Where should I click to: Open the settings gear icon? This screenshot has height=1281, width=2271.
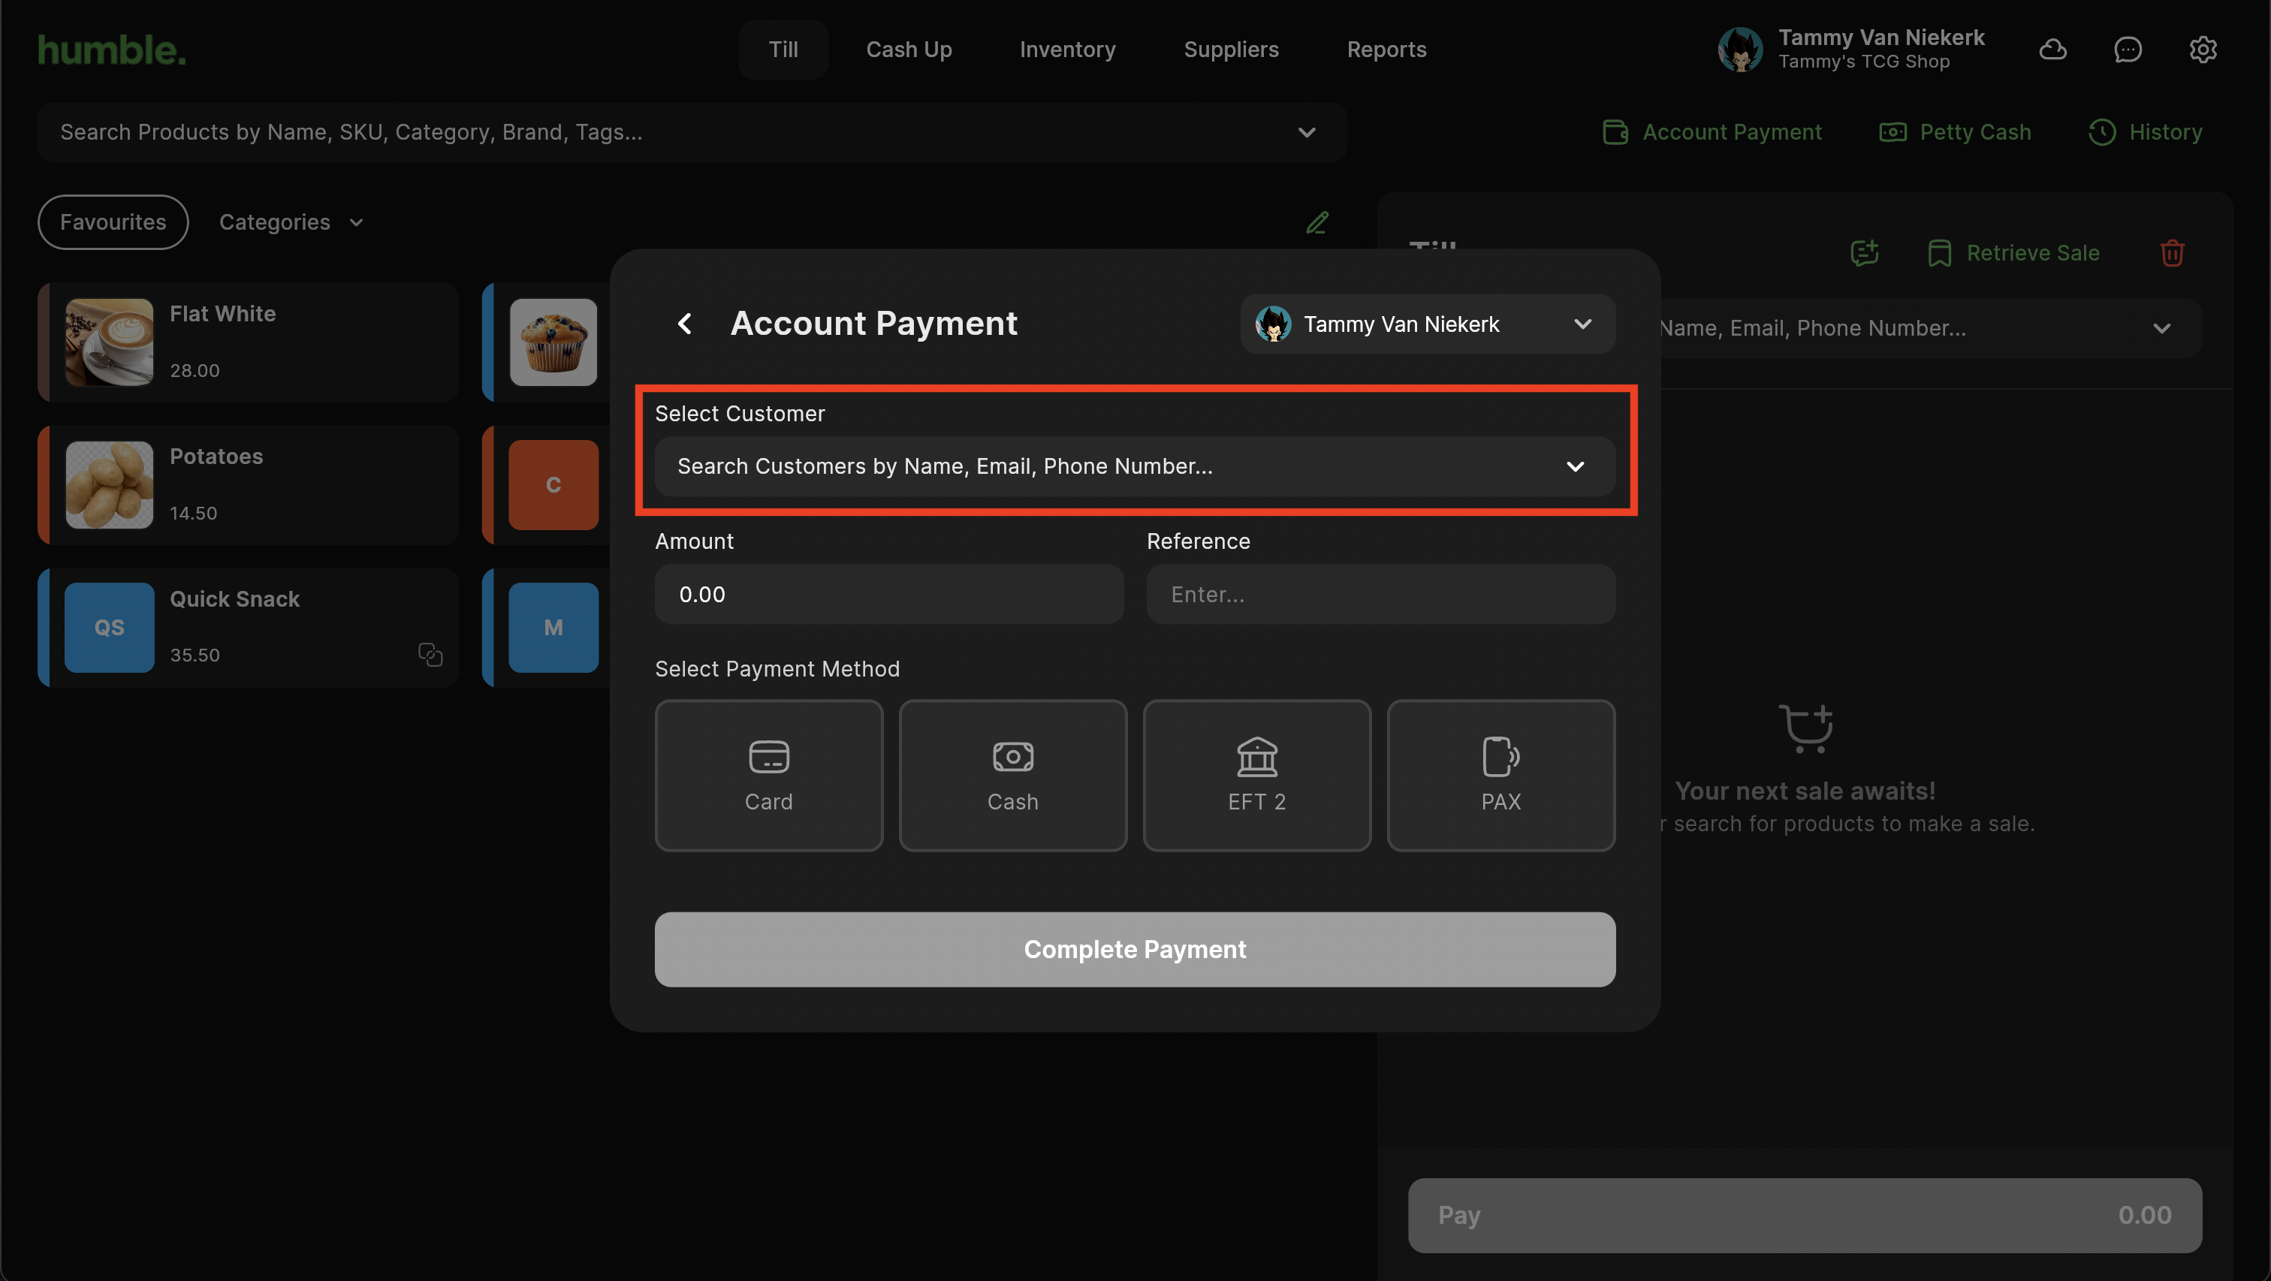tap(2203, 50)
